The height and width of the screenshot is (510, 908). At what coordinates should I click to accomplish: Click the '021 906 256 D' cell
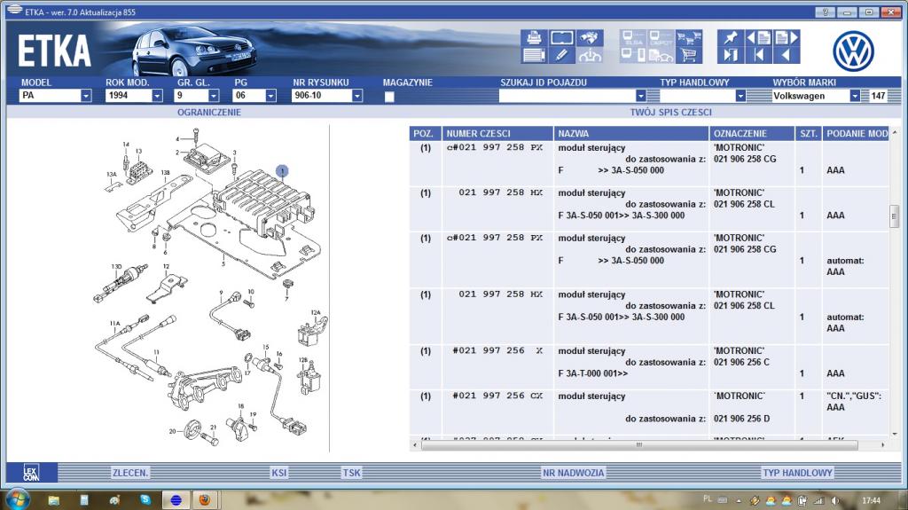(x=741, y=419)
